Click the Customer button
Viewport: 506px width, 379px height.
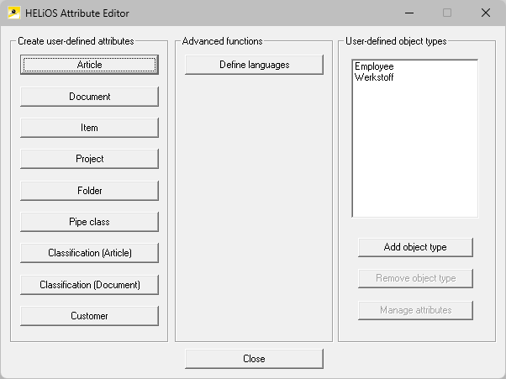(x=89, y=316)
